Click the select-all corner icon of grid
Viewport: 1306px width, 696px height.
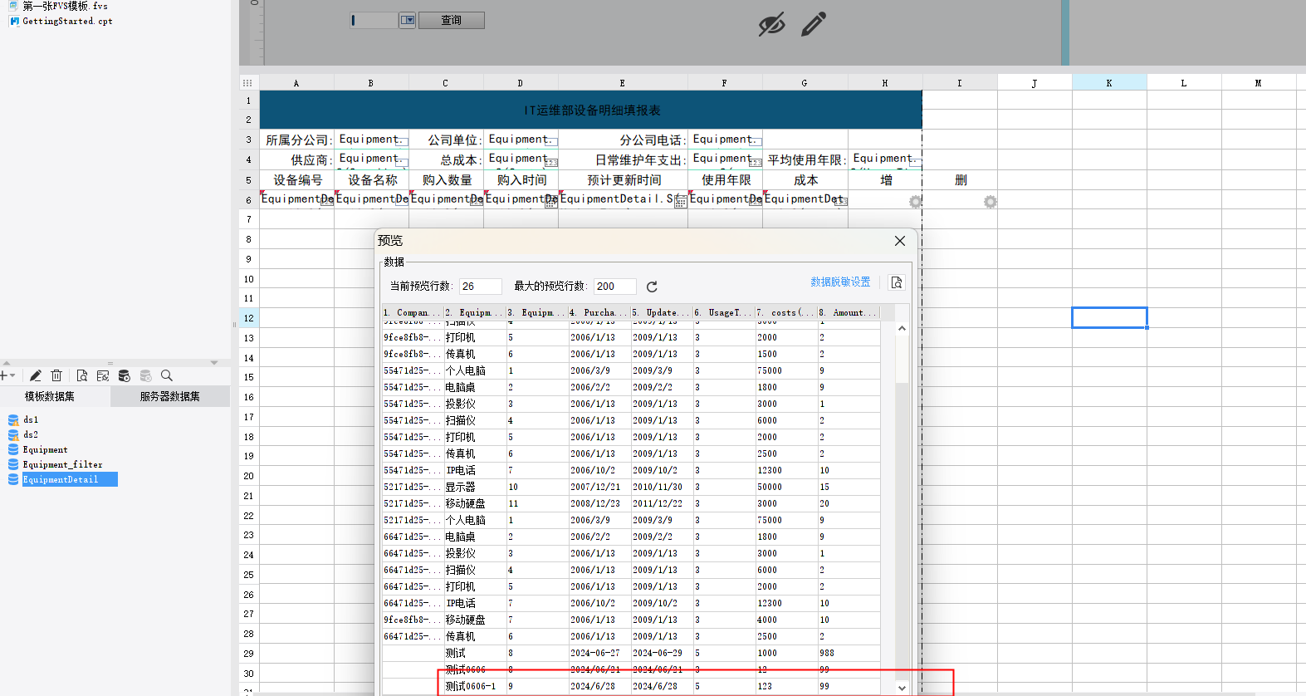point(247,83)
